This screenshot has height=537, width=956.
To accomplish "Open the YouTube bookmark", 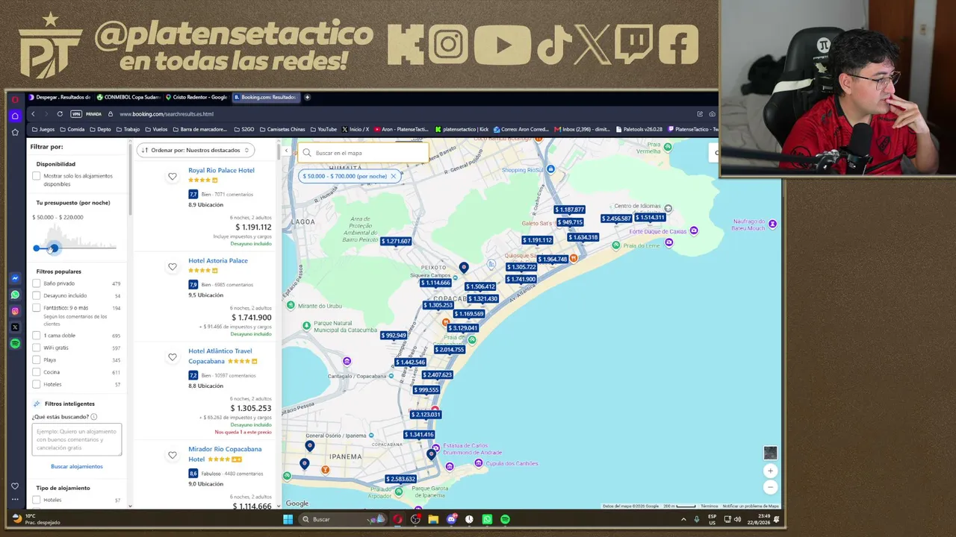I will click(323, 129).
